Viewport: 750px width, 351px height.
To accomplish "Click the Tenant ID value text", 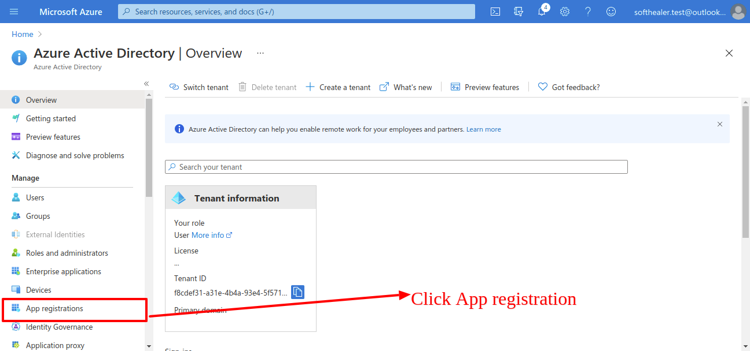I will click(230, 293).
